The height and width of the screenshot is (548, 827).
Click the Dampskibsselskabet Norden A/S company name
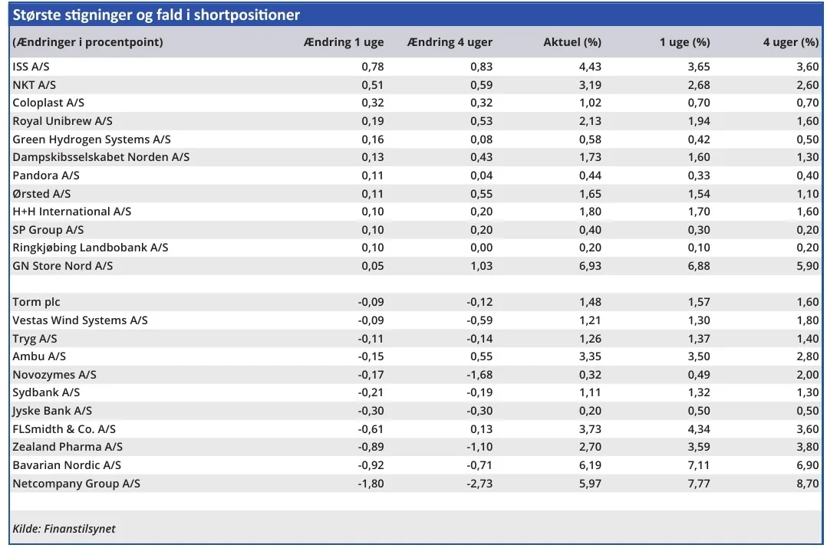tap(100, 157)
